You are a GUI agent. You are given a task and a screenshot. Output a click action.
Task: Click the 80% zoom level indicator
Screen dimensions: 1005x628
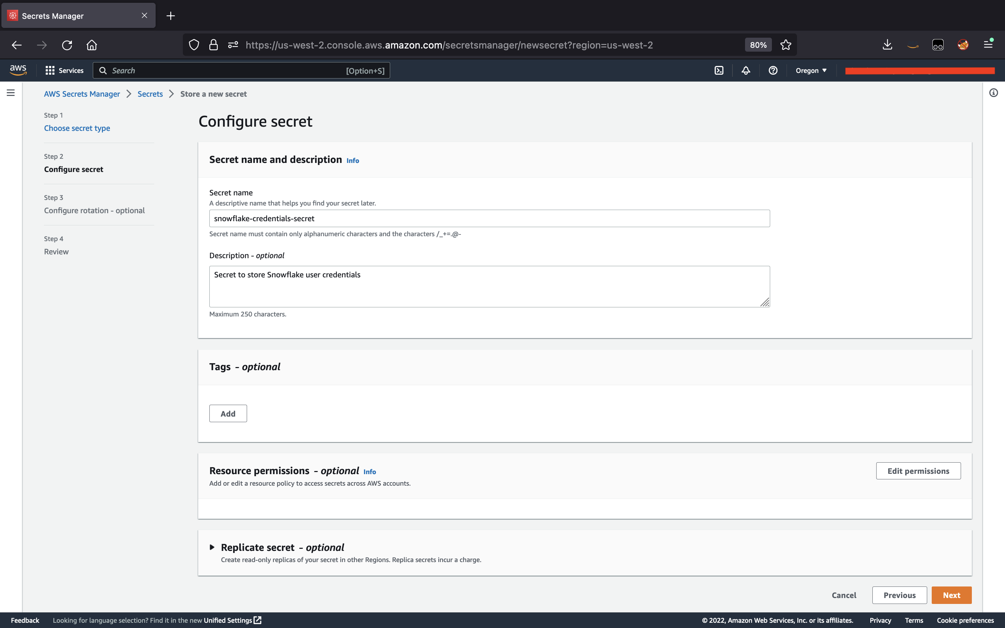pyautogui.click(x=758, y=45)
